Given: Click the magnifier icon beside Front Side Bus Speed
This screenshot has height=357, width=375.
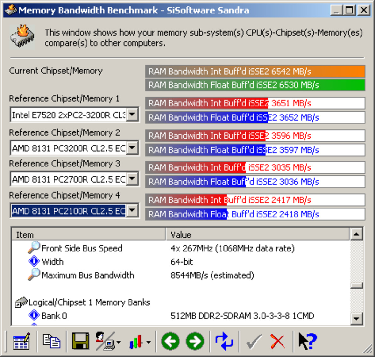Looking at the screenshot, I should pyautogui.click(x=34, y=248).
